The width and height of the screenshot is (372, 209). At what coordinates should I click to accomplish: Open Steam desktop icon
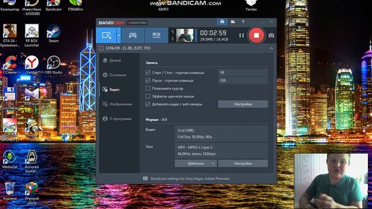click(53, 34)
